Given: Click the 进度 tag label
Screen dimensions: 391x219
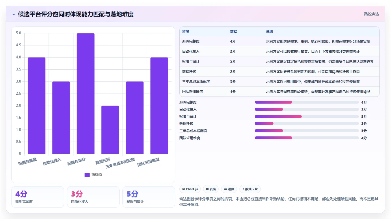Looking at the screenshot, I should click(x=231, y=189).
